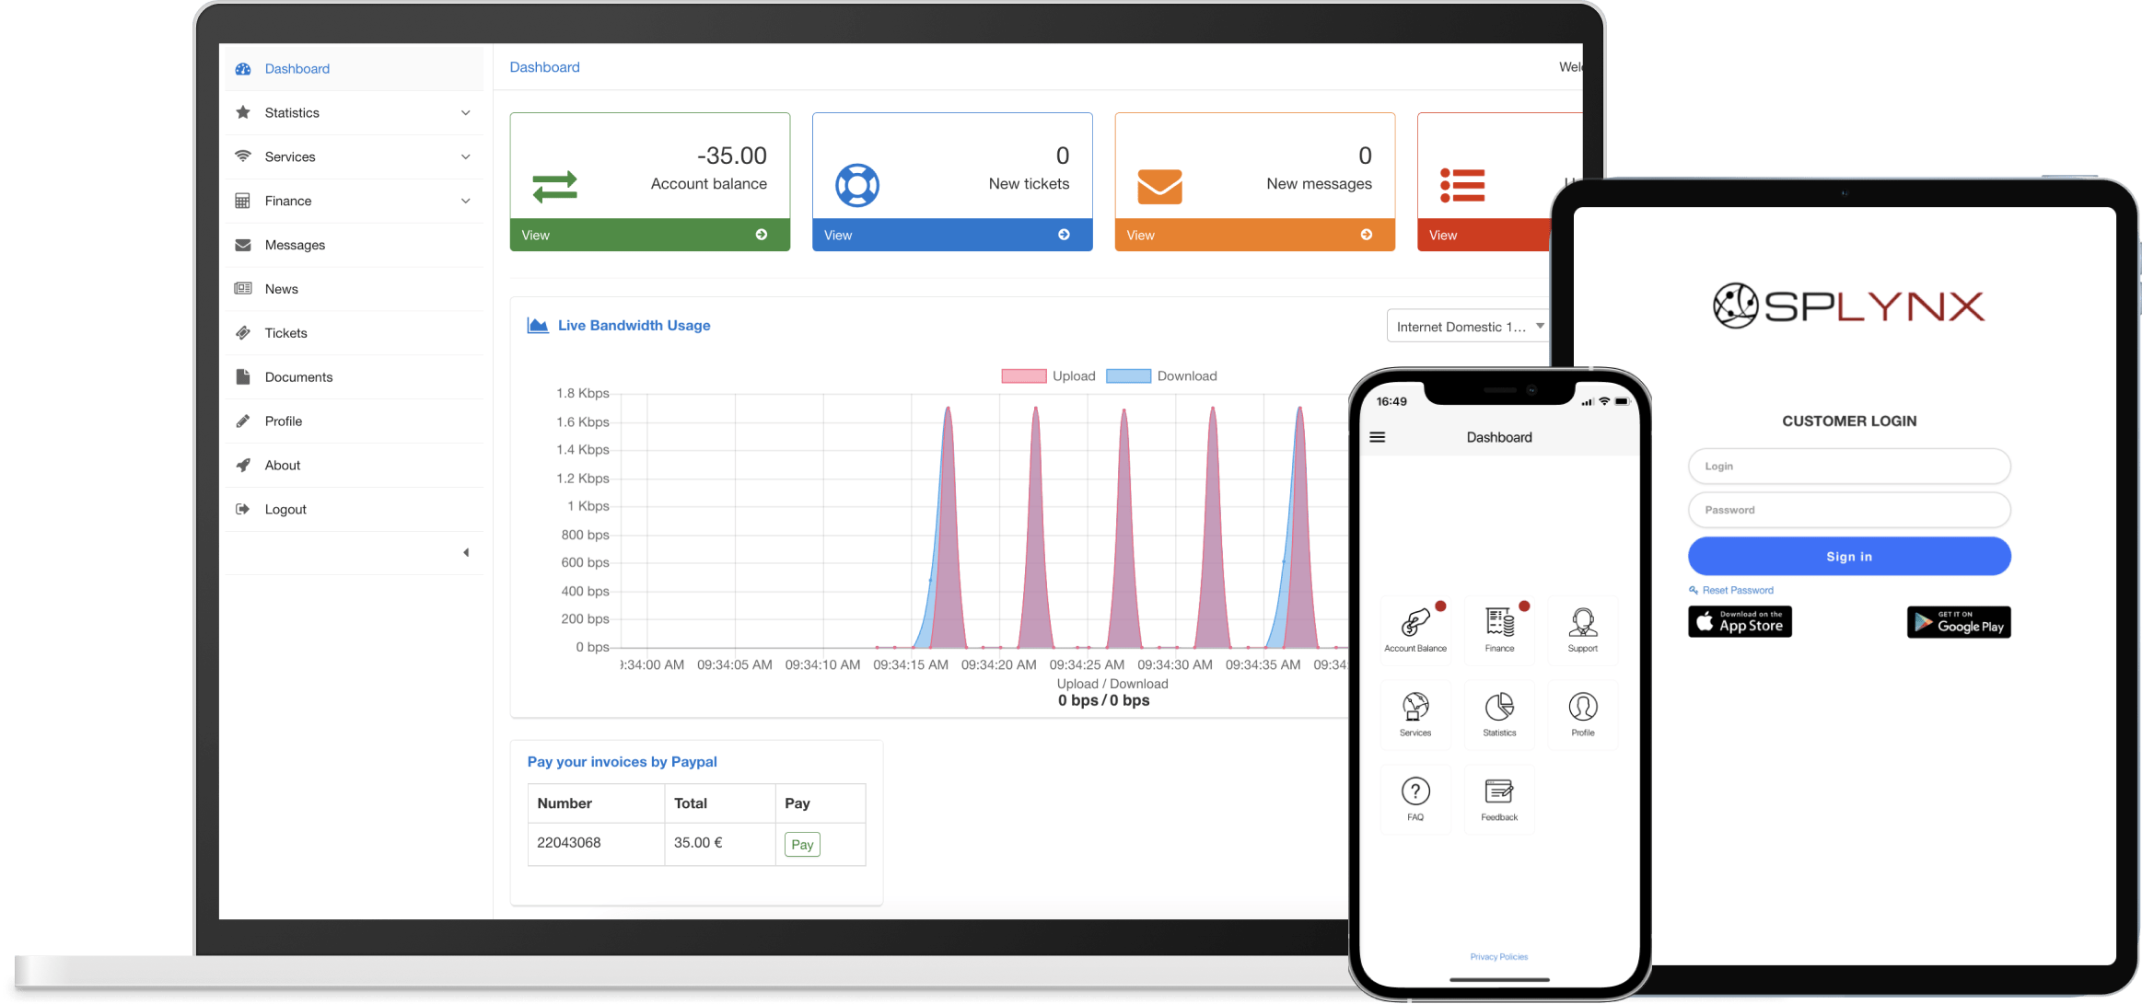The height and width of the screenshot is (1004, 2142).
Task: Open hamburger menu on phone Dashboard
Action: (x=1378, y=437)
